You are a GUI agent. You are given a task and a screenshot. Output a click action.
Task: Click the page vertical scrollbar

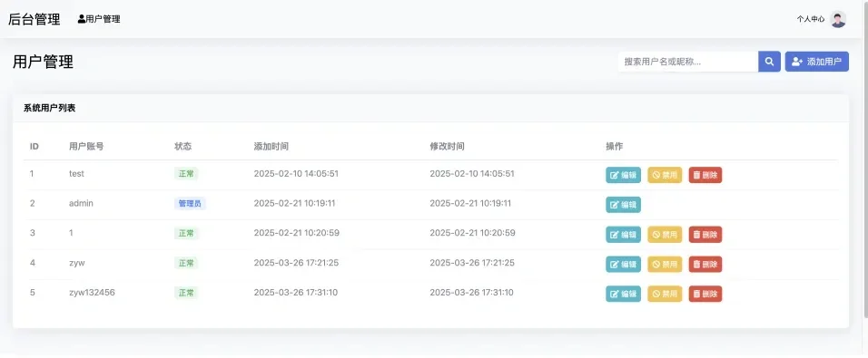click(x=865, y=160)
